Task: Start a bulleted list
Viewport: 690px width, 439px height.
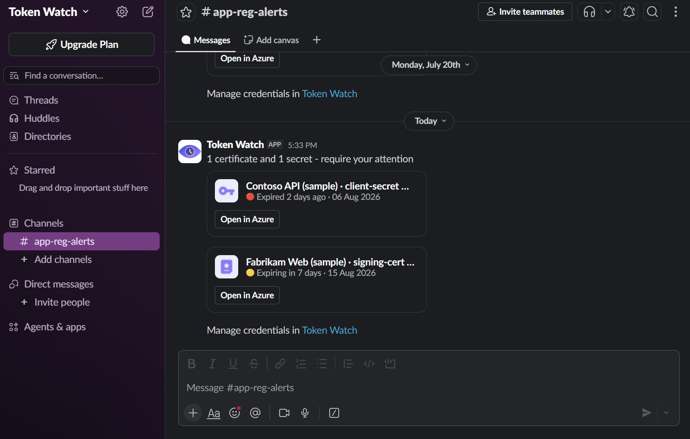Action: 322,364
